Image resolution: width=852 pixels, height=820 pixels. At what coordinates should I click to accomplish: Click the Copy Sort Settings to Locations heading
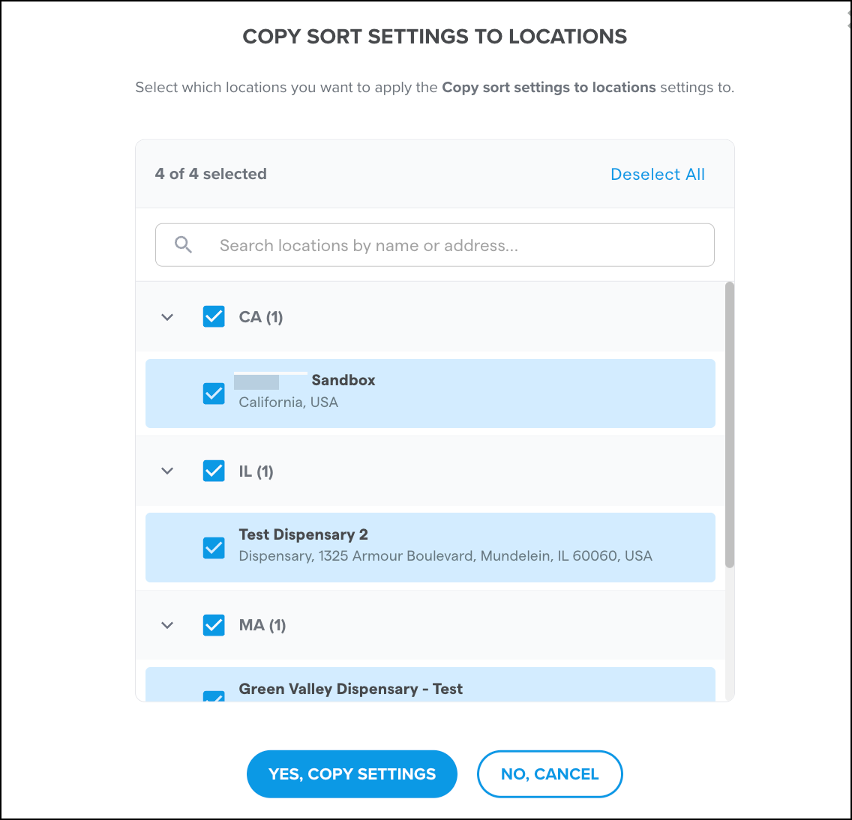435,37
